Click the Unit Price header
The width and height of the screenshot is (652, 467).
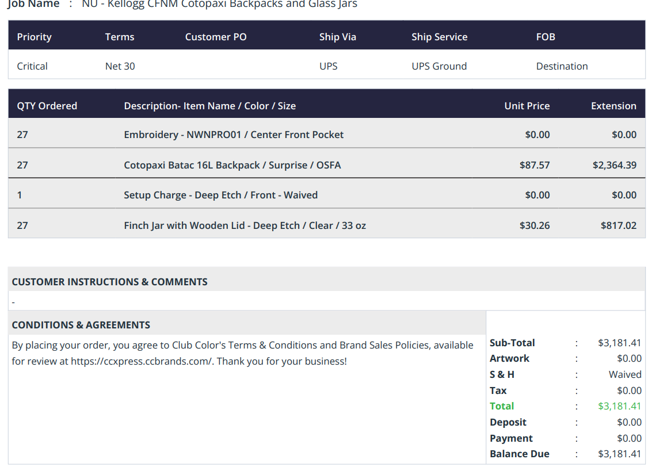click(527, 106)
